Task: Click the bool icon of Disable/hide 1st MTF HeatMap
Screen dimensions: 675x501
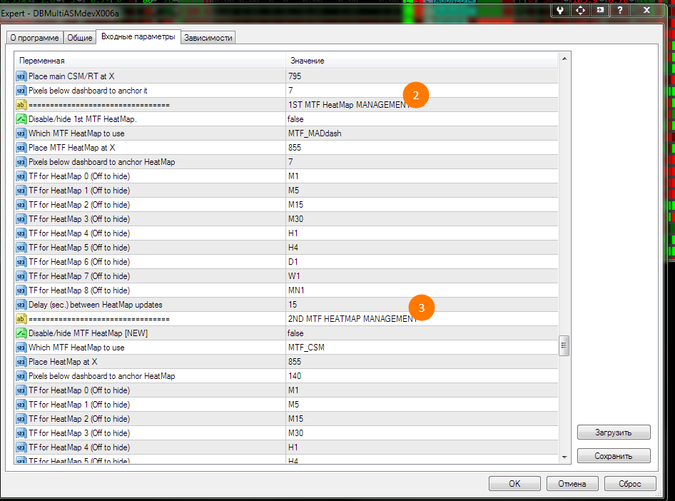Action: point(21,119)
